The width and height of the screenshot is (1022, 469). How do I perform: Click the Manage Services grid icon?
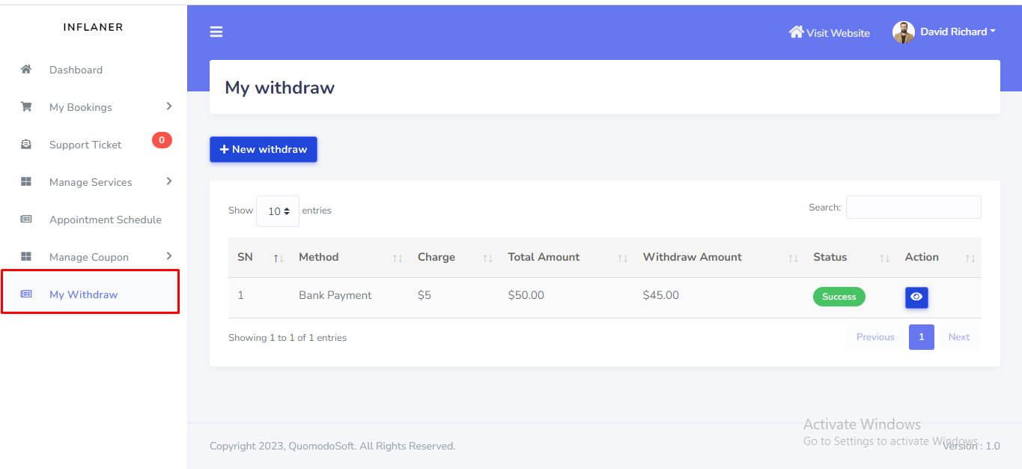tap(26, 182)
